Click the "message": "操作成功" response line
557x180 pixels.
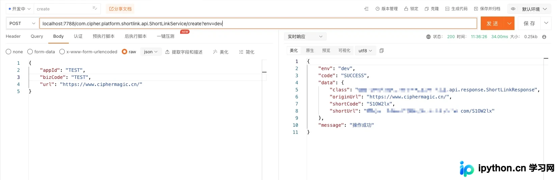click(346, 125)
